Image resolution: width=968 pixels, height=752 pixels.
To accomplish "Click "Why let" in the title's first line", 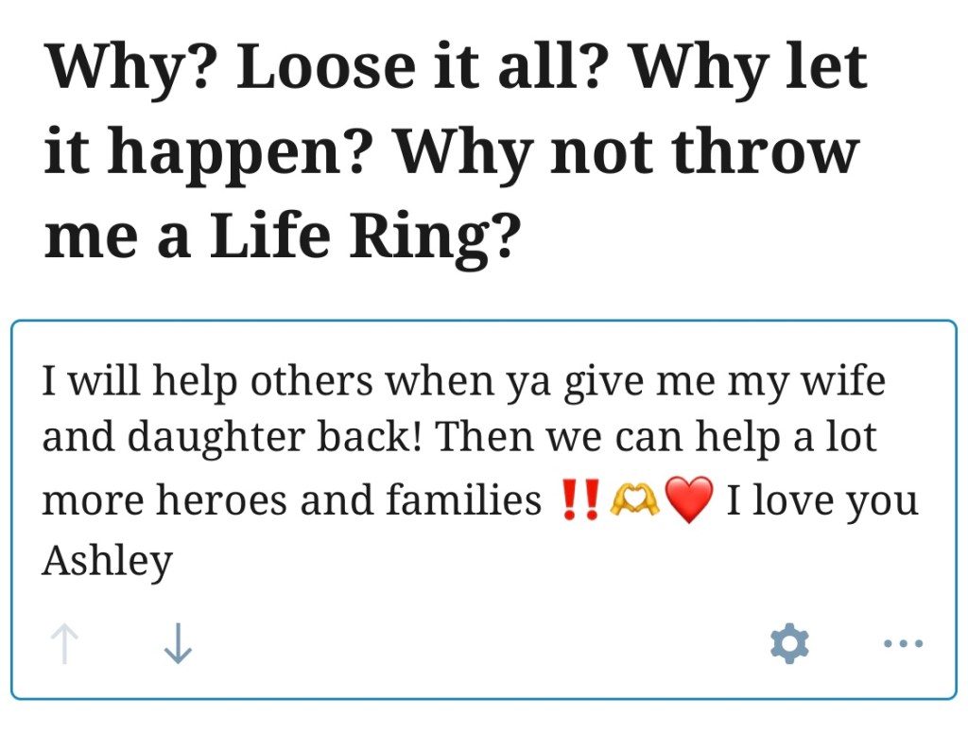I will (x=749, y=67).
